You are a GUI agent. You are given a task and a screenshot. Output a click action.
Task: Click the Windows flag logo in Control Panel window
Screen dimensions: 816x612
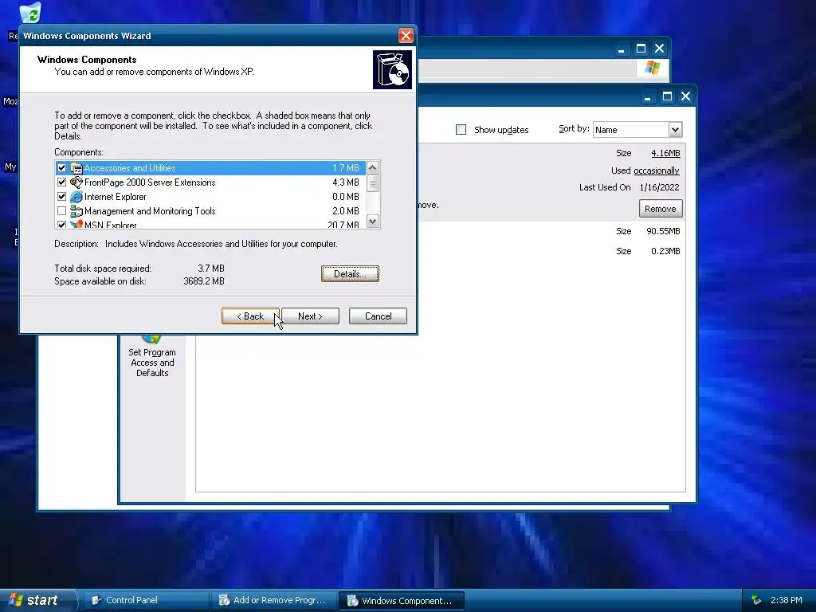click(x=652, y=68)
